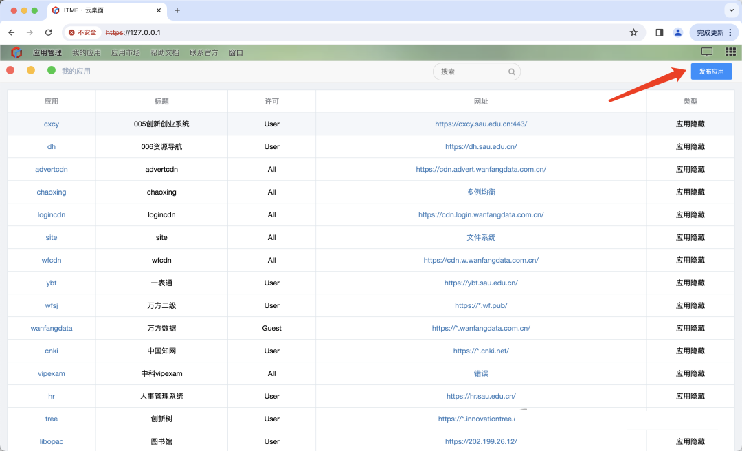Open the 完成更新 browser menu
Viewport: 742px width, 451px height.
(714, 32)
